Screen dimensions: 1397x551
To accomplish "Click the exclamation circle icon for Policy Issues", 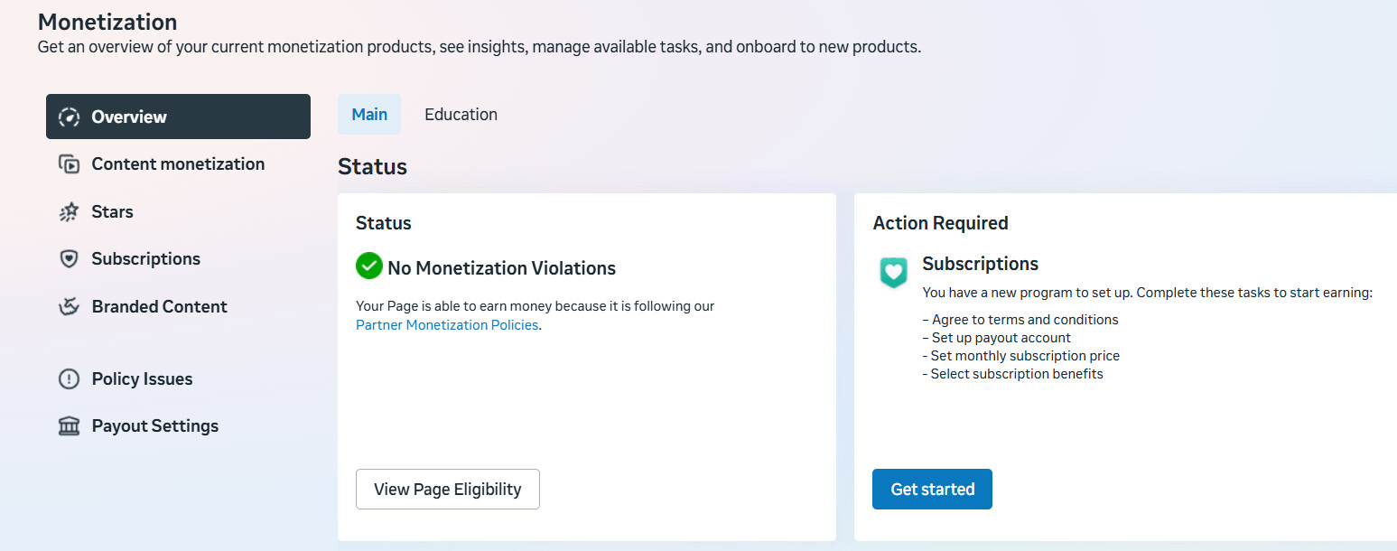I will pyautogui.click(x=69, y=379).
